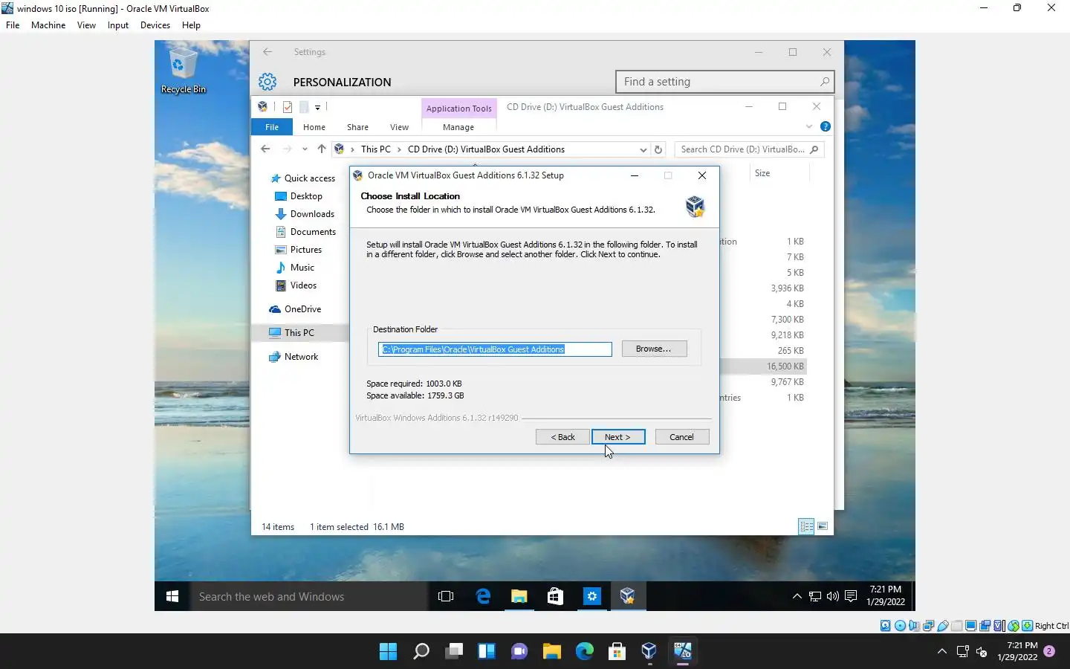
Task: Click recording indicator in VirtualBox status bar
Action: pos(985,626)
